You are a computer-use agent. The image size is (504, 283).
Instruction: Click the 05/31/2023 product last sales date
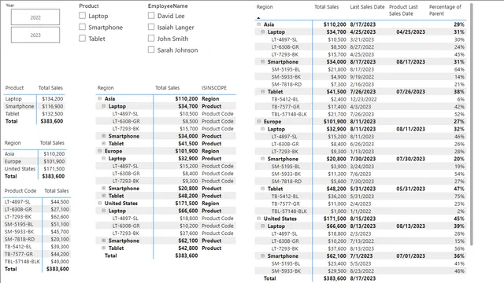(410, 189)
